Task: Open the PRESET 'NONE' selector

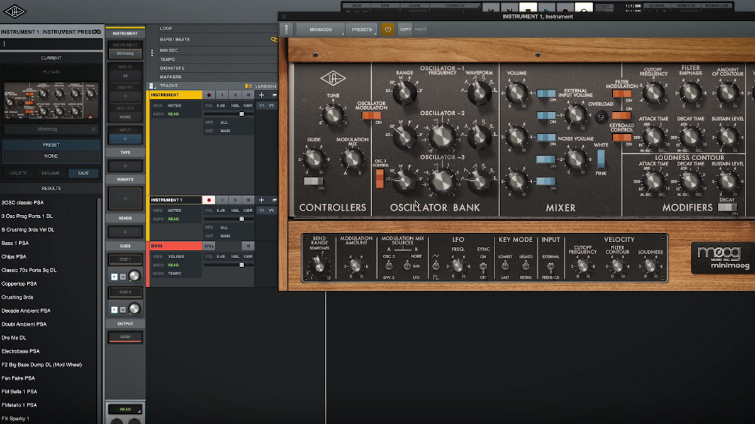Action: click(51, 156)
